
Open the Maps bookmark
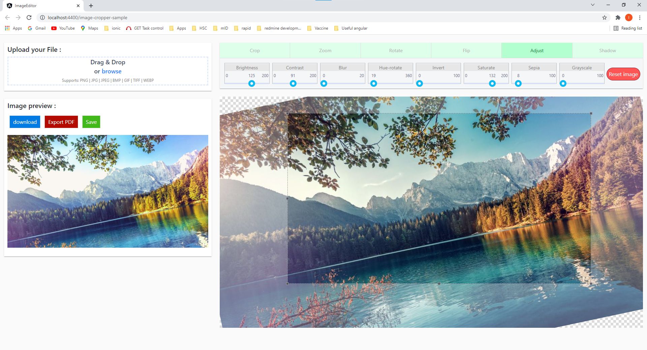click(x=89, y=28)
